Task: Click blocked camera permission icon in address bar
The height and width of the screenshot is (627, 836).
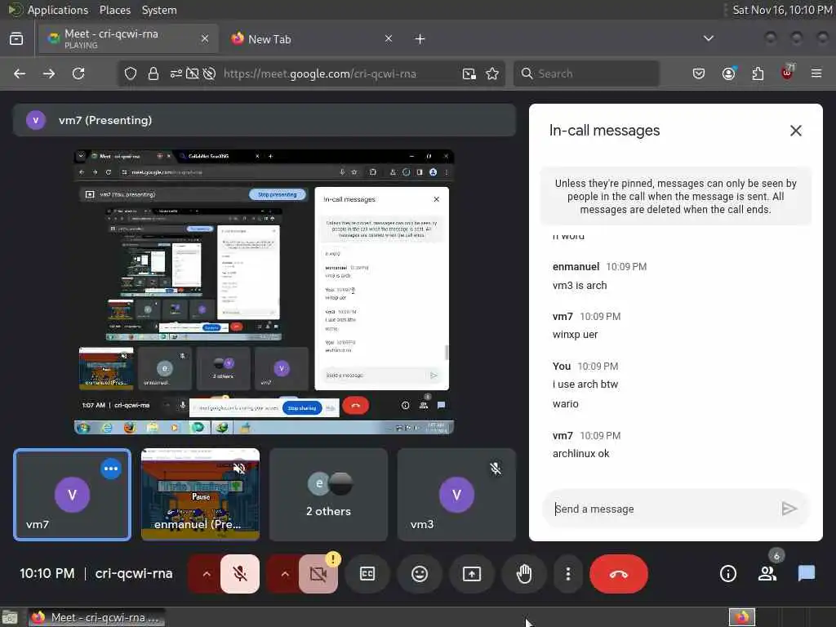Action: click(x=192, y=73)
